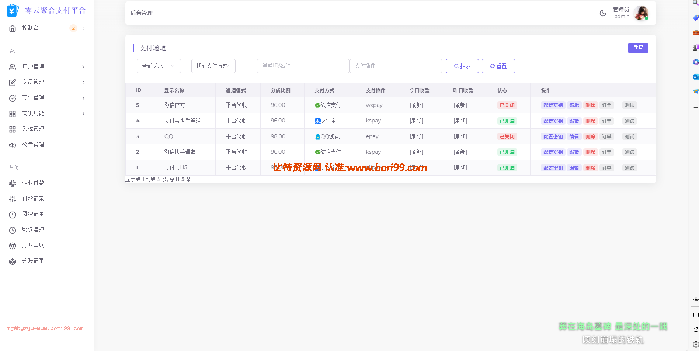Click the 分账规则 chrome-style icon

13,246
